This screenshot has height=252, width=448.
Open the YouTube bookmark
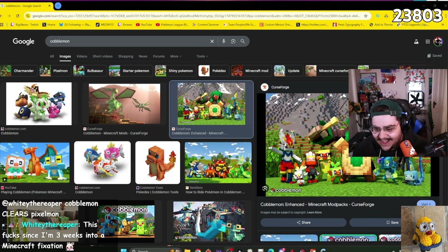tap(144, 24)
